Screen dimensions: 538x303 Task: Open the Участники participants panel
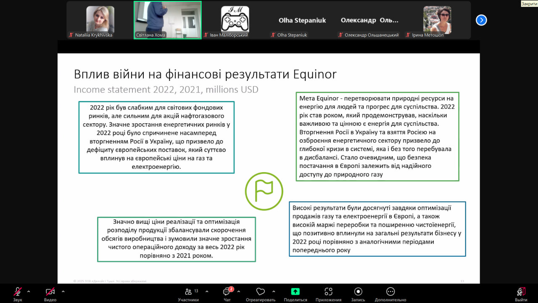[188, 294]
